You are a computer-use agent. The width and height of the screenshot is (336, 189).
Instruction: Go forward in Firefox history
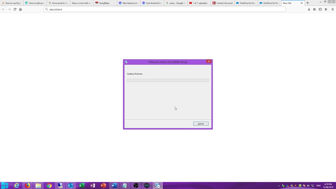(x=9, y=9)
